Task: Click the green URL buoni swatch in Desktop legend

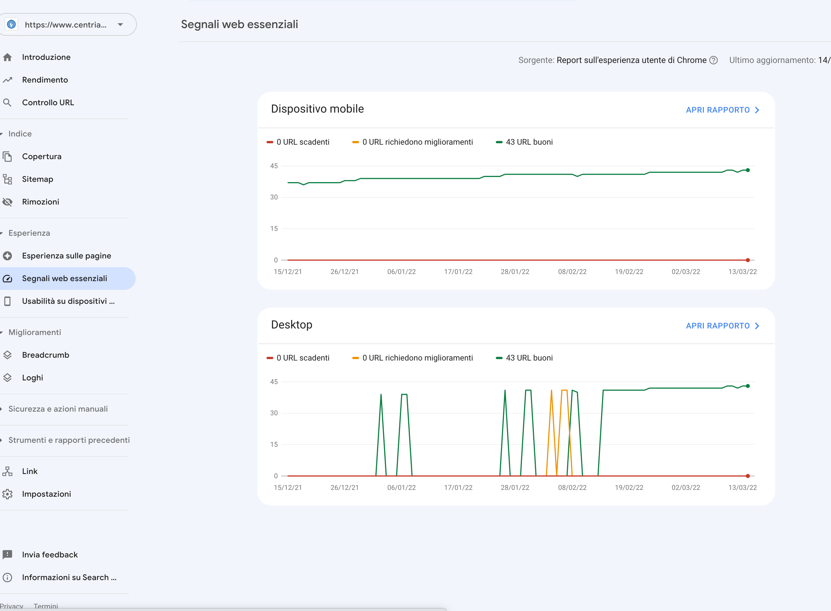Action: pyautogui.click(x=499, y=358)
